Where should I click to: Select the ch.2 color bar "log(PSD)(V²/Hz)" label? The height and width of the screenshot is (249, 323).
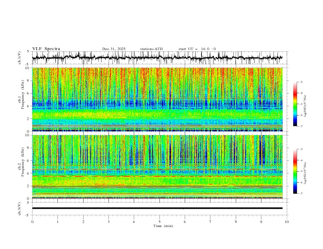tap(305, 173)
